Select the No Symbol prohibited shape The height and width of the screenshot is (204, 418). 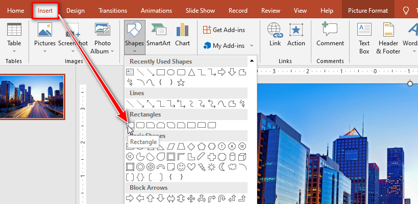[x=151, y=167]
